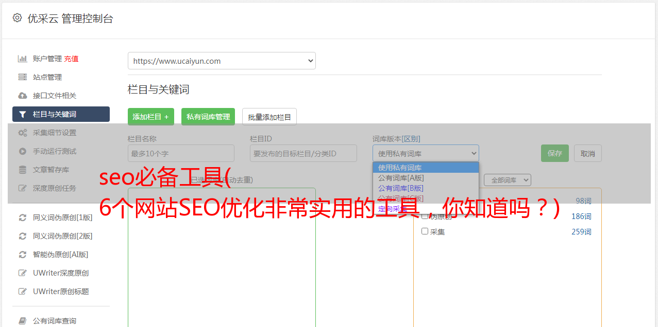Viewport: 658px width, 327px height.
Task: Click the refresh icon for 同义词伪原创[1版]
Action: tap(22, 217)
